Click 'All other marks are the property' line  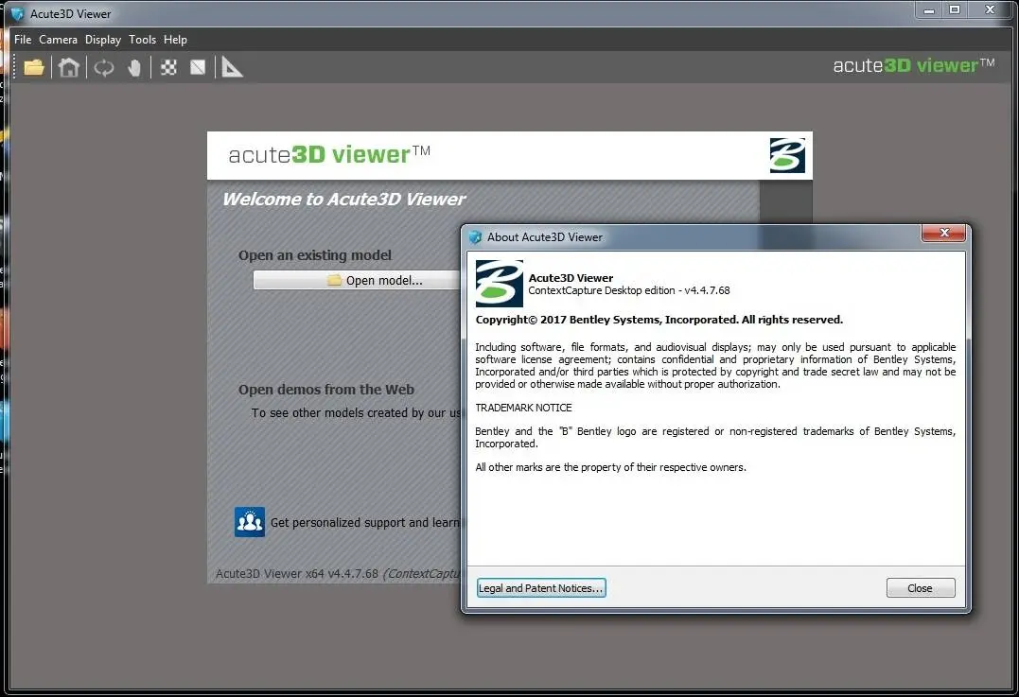click(x=610, y=467)
